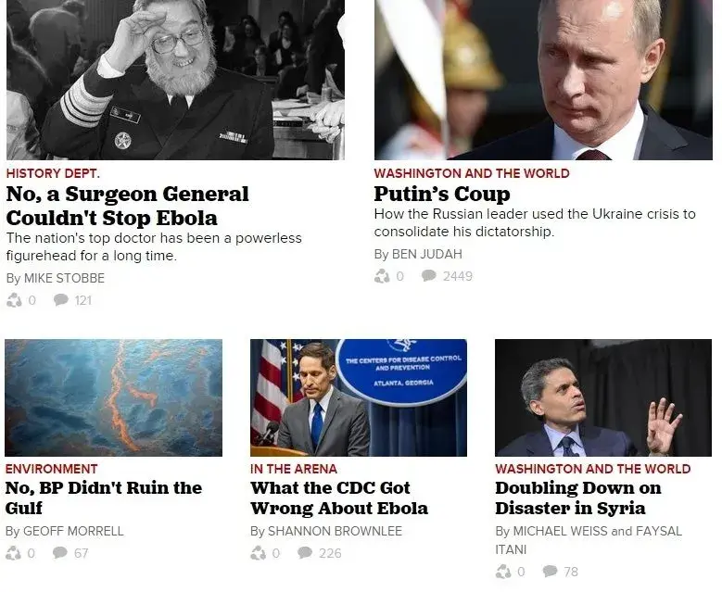Open comment bubble showing 67 comments
This screenshot has height=592, width=722.
(x=60, y=552)
